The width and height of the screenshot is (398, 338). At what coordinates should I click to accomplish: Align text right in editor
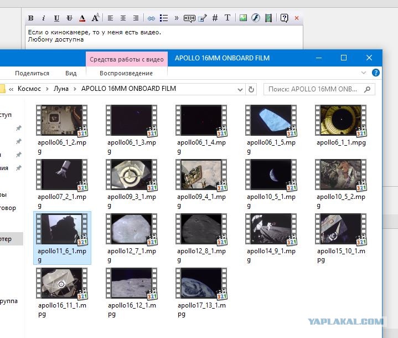(136, 18)
